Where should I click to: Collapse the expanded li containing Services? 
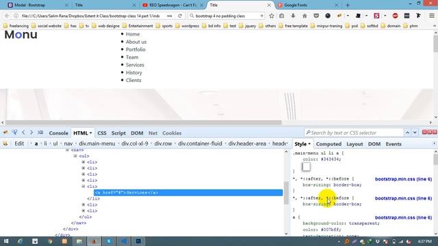[x=83, y=187]
